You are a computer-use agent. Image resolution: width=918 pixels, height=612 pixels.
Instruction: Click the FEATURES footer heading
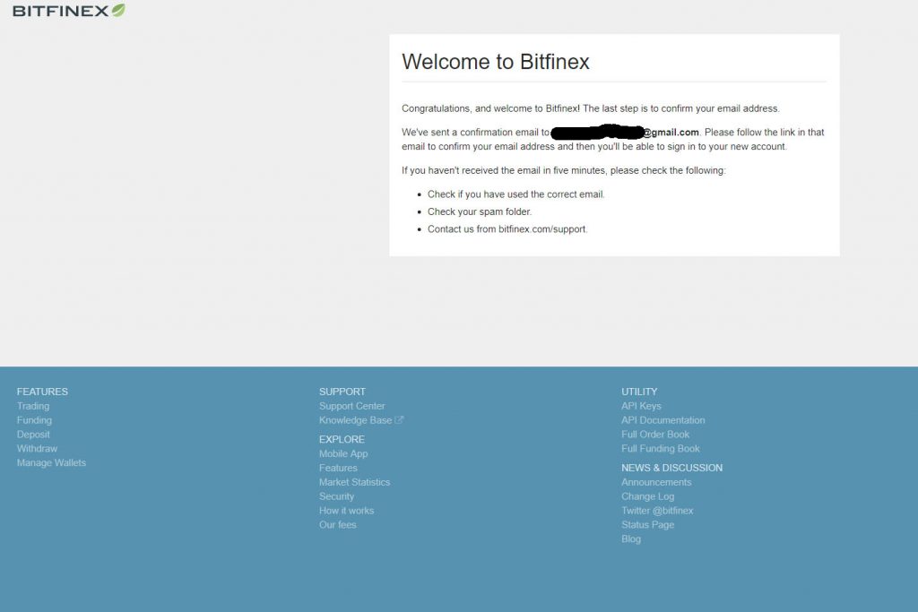click(x=42, y=392)
